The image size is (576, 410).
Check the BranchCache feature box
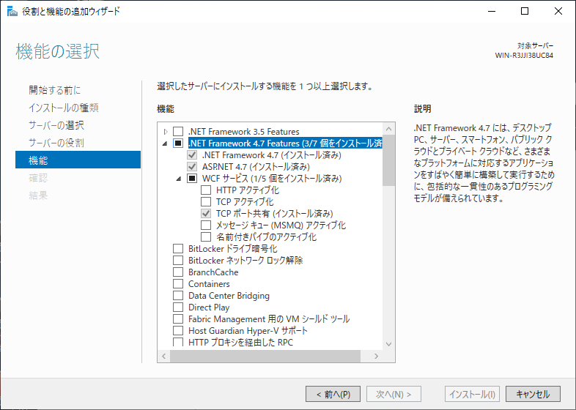pyautogui.click(x=178, y=272)
